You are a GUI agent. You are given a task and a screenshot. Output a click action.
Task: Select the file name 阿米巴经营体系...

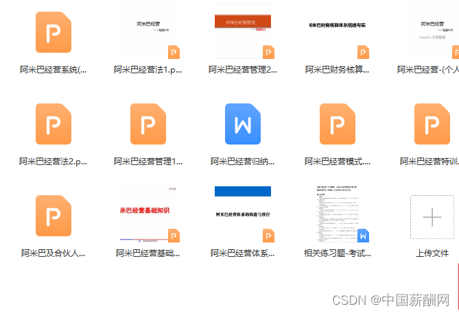tap(243, 253)
